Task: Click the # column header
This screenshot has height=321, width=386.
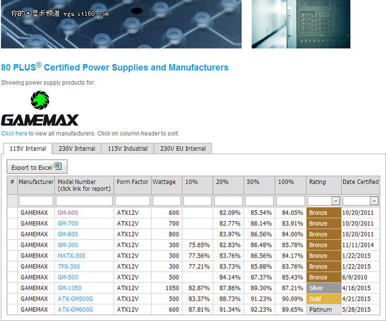Action: pyautogui.click(x=12, y=185)
